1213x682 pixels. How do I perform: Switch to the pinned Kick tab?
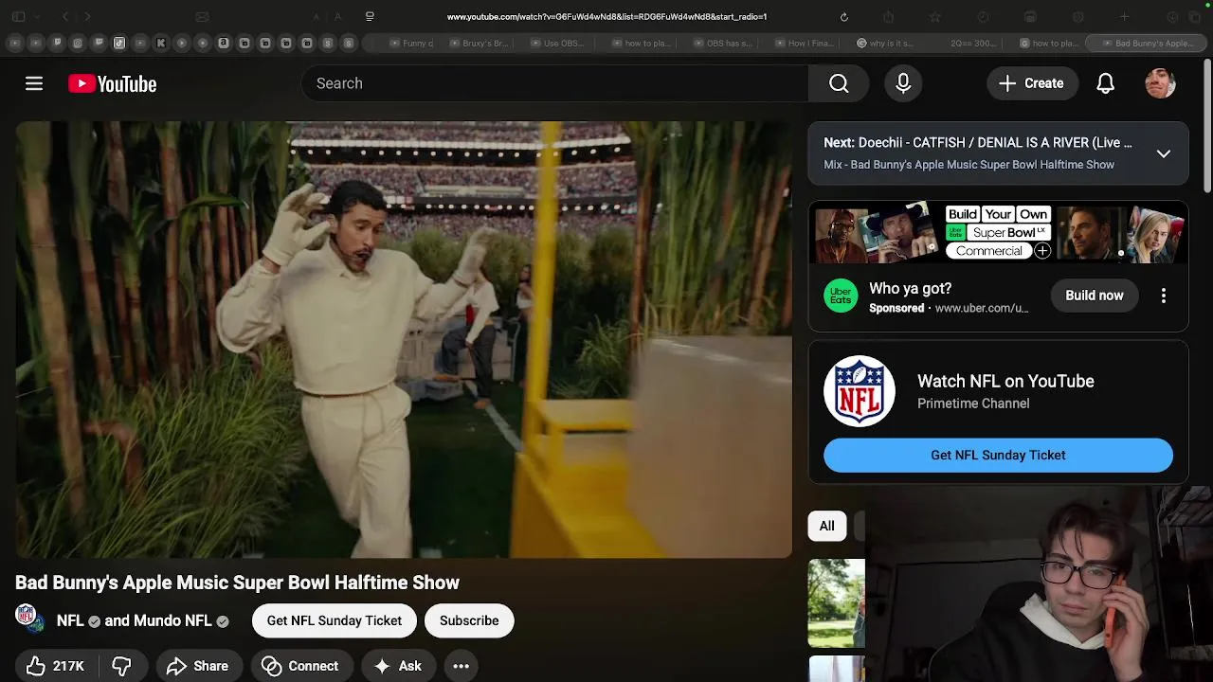tap(161, 43)
